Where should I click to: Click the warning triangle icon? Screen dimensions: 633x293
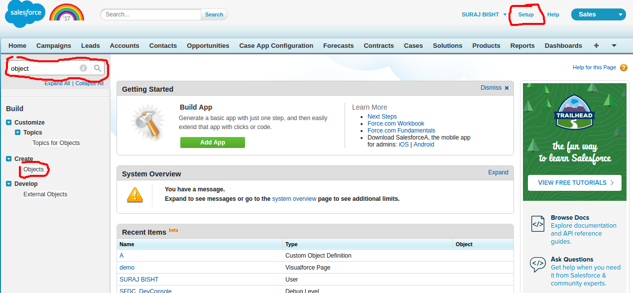coord(134,195)
